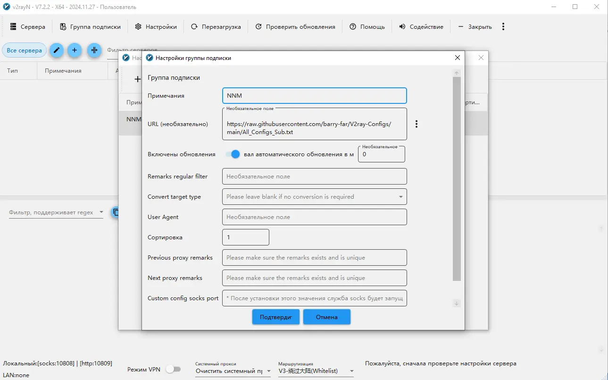Click the pencil edit subscription icon
Screen dimensions: 608x380
click(x=57, y=50)
